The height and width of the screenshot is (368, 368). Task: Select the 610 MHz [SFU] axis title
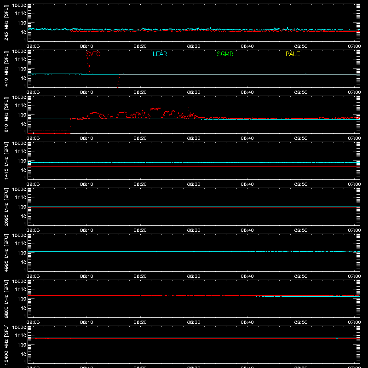coord(6,115)
